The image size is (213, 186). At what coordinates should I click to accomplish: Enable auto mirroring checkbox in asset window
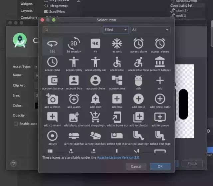tap(16, 124)
